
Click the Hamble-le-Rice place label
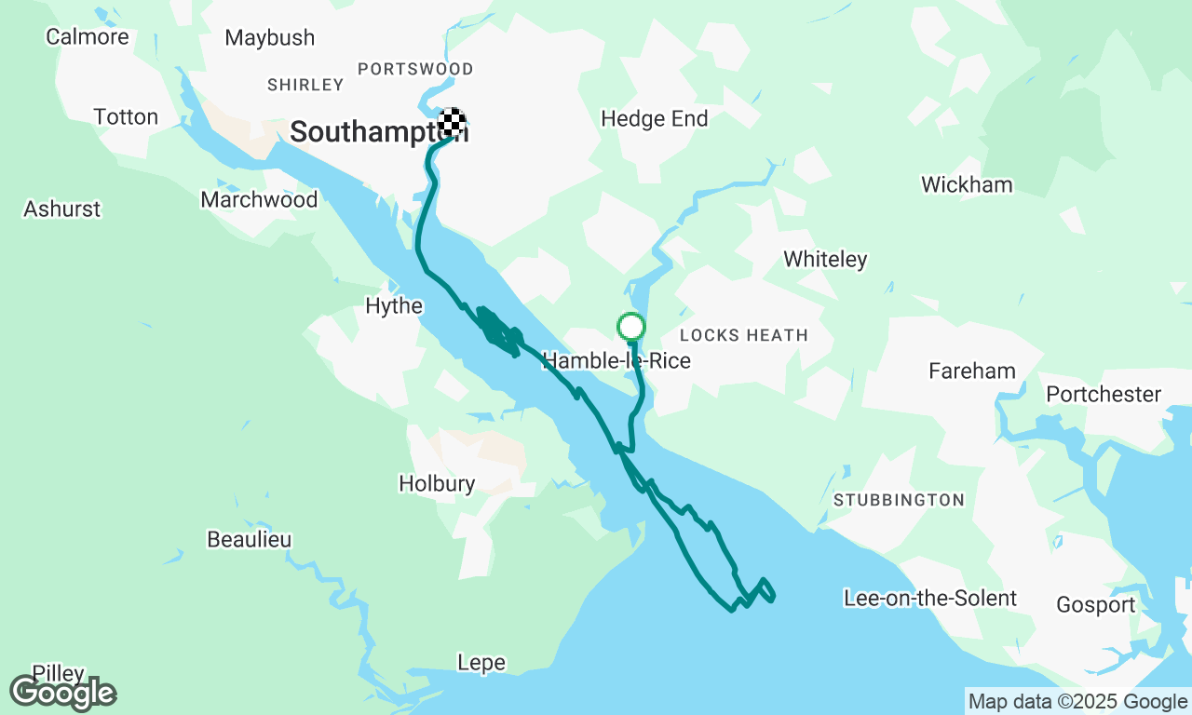click(616, 360)
